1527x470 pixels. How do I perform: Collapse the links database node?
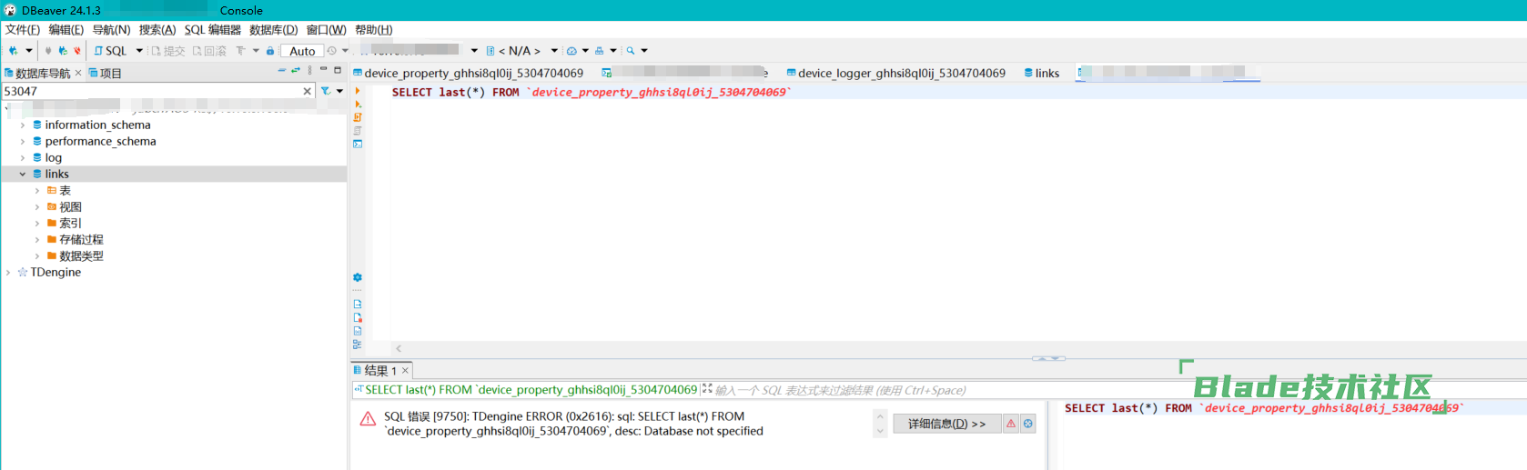23,174
